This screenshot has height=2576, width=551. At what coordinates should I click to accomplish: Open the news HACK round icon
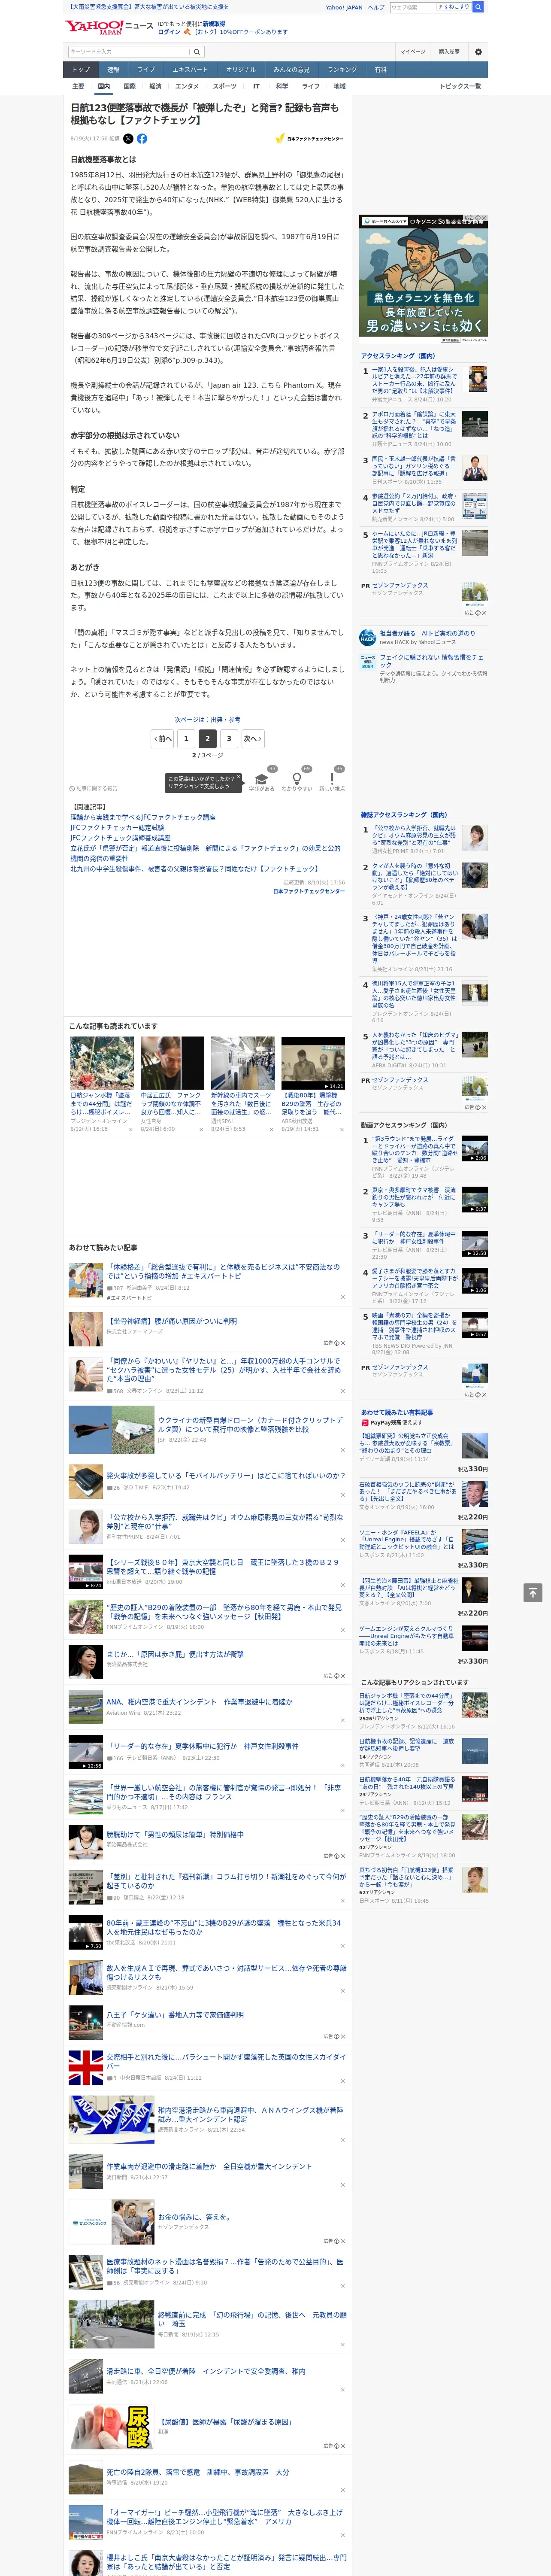point(368,637)
